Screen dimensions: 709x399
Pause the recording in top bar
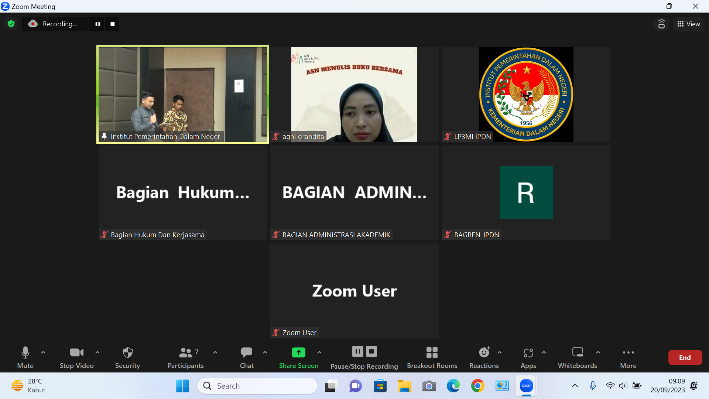[98, 24]
